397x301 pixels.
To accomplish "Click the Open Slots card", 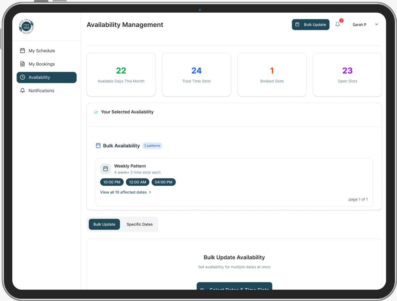I will pyautogui.click(x=347, y=75).
